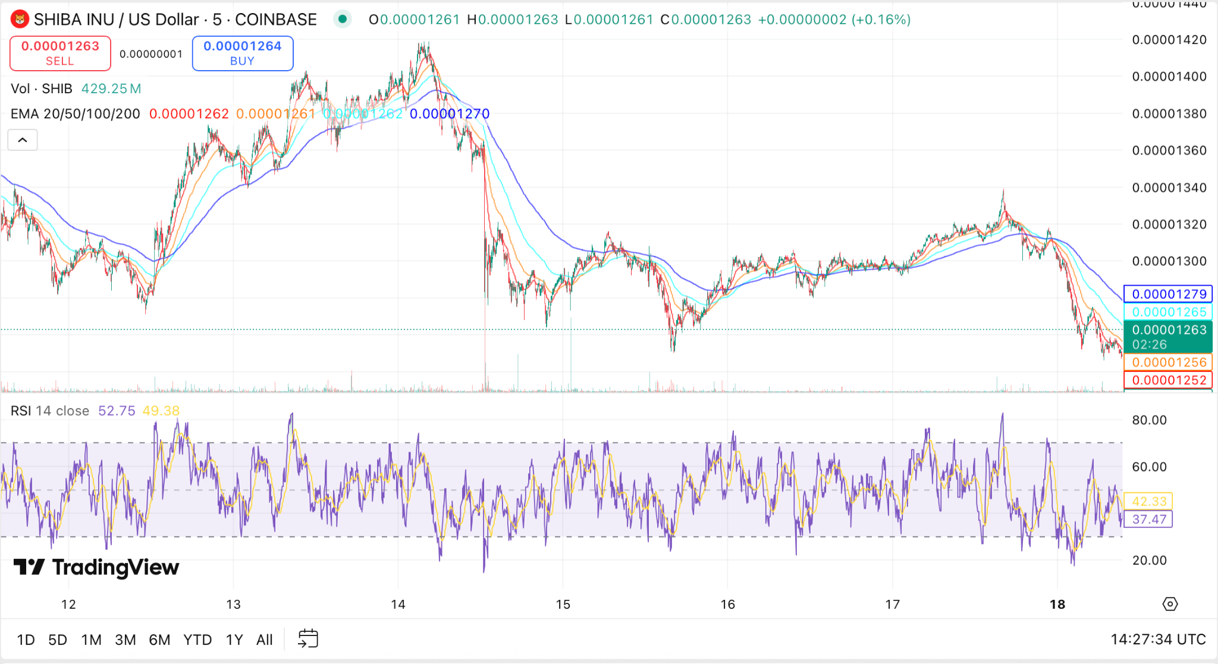Switch to 1M time range
Screen dimensions: 1218x664
click(x=91, y=640)
